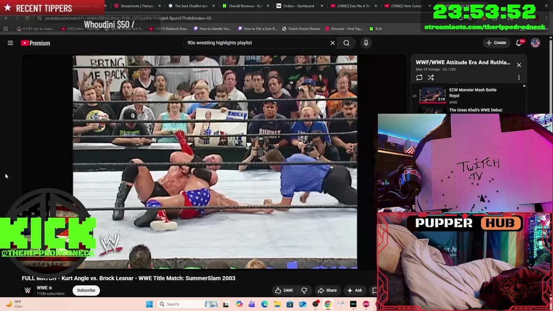Close the Streamloots tab
Viewport: 553px width, 311px height.
click(x=159, y=6)
